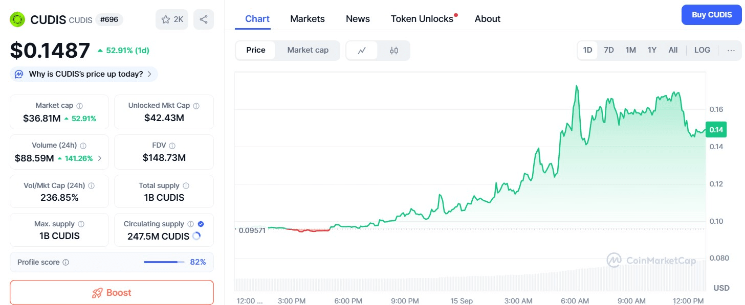Click the Profile score info icon
This screenshot has height=305, width=745.
click(65, 262)
